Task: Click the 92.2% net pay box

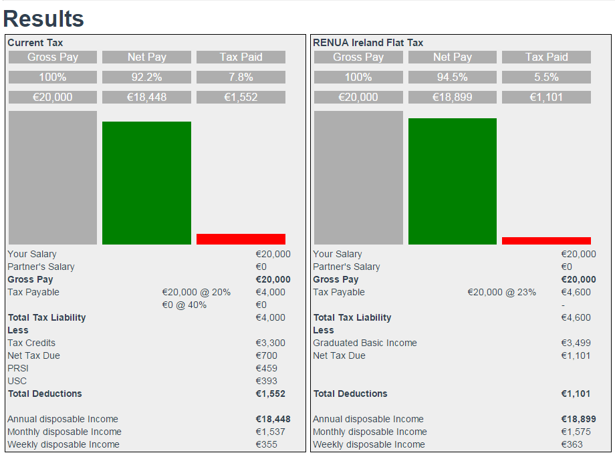Action: 146,78
